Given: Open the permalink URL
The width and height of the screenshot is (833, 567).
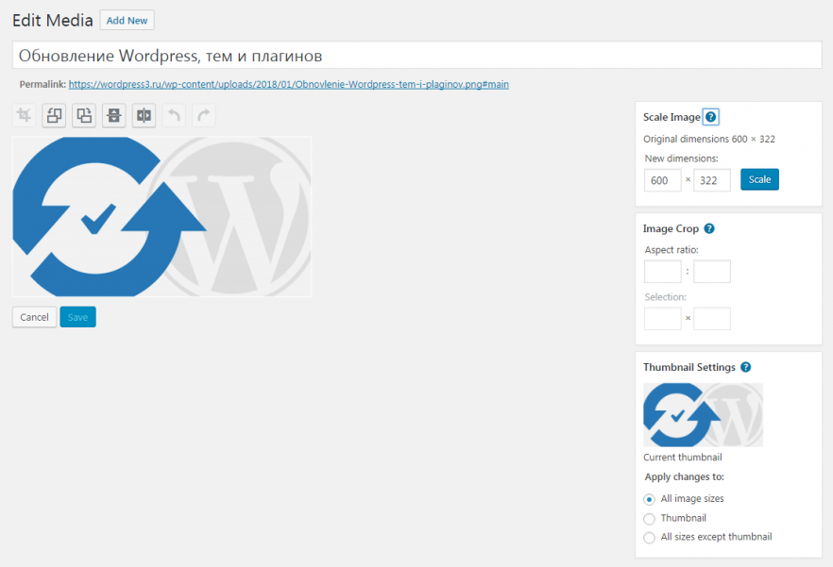Looking at the screenshot, I should [x=289, y=84].
